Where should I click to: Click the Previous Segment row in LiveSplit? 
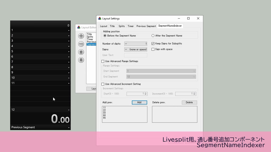[40, 127]
